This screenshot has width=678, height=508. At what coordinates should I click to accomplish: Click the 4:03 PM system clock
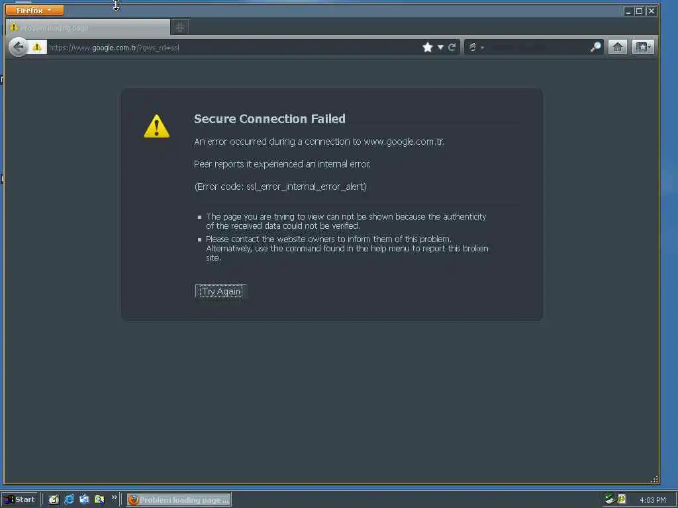pyautogui.click(x=652, y=500)
